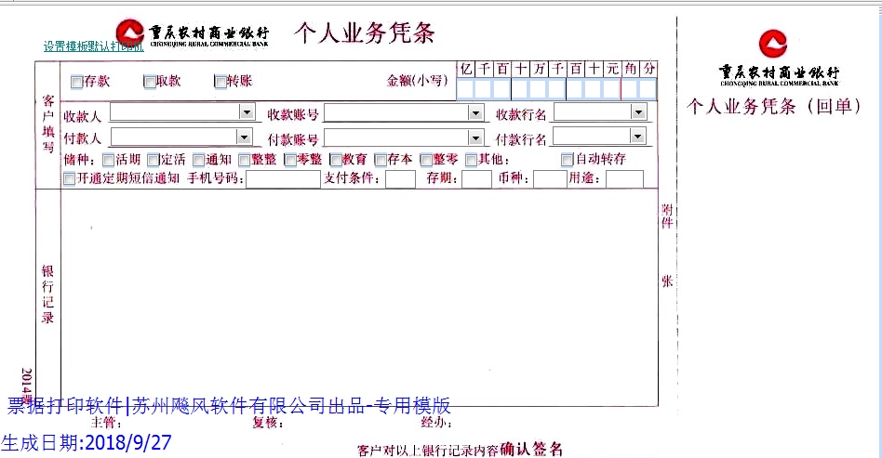Viewport: 882px width, 458px height.
Task: Open the 收款账号 dropdown
Action: point(476,113)
